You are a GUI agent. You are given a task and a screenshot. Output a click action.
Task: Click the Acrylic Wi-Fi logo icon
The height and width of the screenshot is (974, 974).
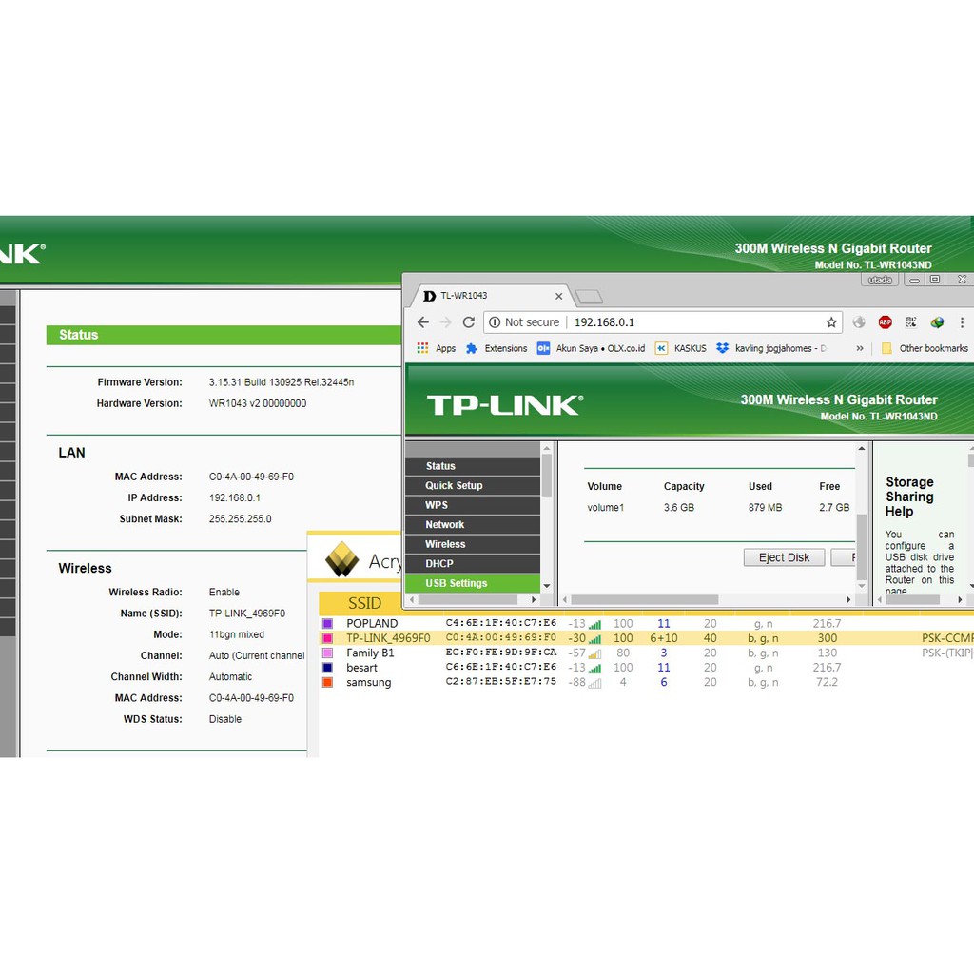(341, 559)
